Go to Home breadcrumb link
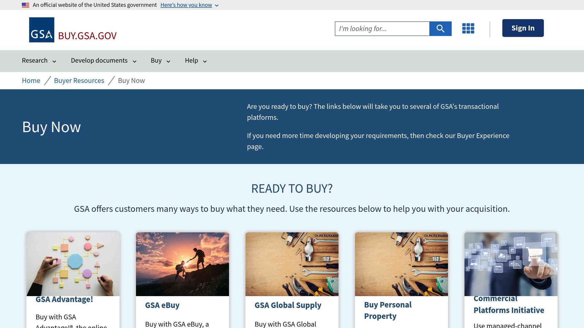The width and height of the screenshot is (584, 328). coord(31,81)
